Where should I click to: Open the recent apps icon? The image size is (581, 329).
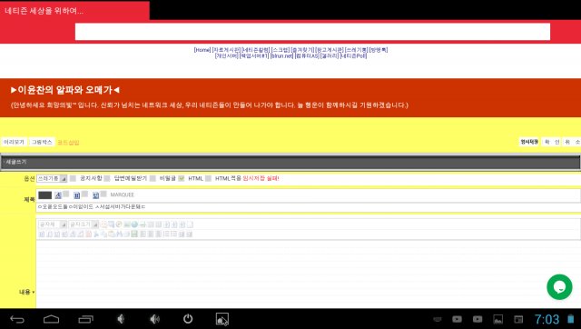pyautogui.click(x=85, y=319)
